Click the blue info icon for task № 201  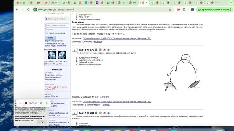click(x=109, y=113)
